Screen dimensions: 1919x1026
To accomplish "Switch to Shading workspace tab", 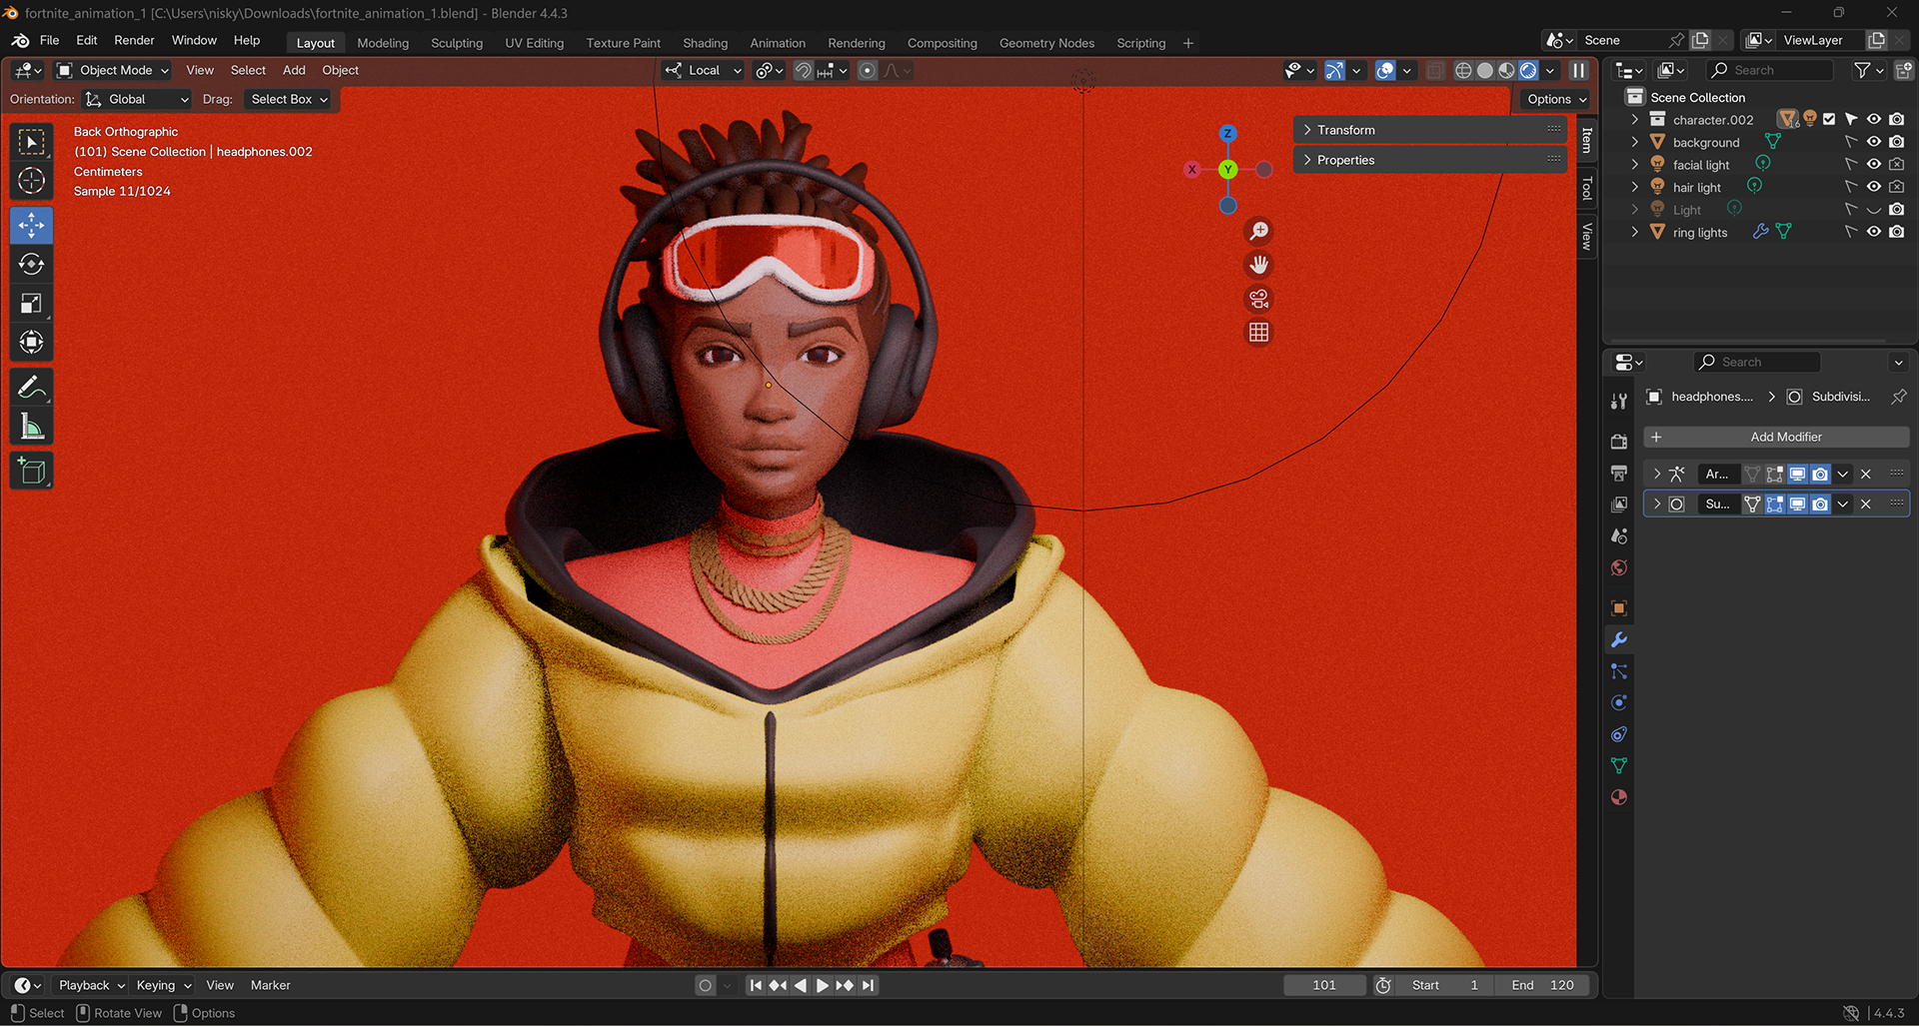I will [x=705, y=43].
